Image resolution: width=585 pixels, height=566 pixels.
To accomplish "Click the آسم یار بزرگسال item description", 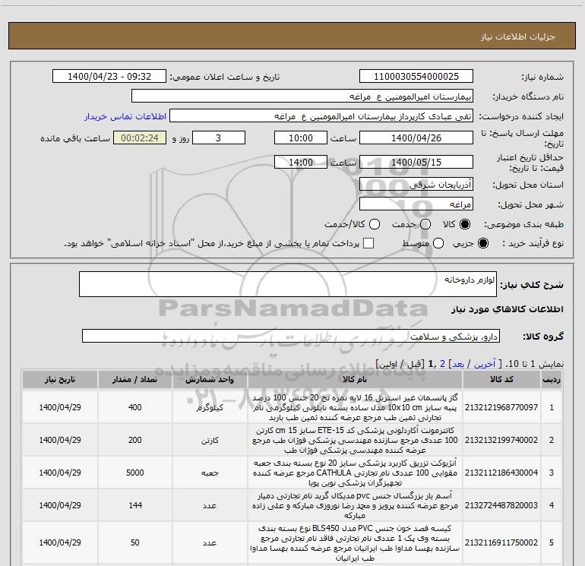I will click(x=355, y=505).
